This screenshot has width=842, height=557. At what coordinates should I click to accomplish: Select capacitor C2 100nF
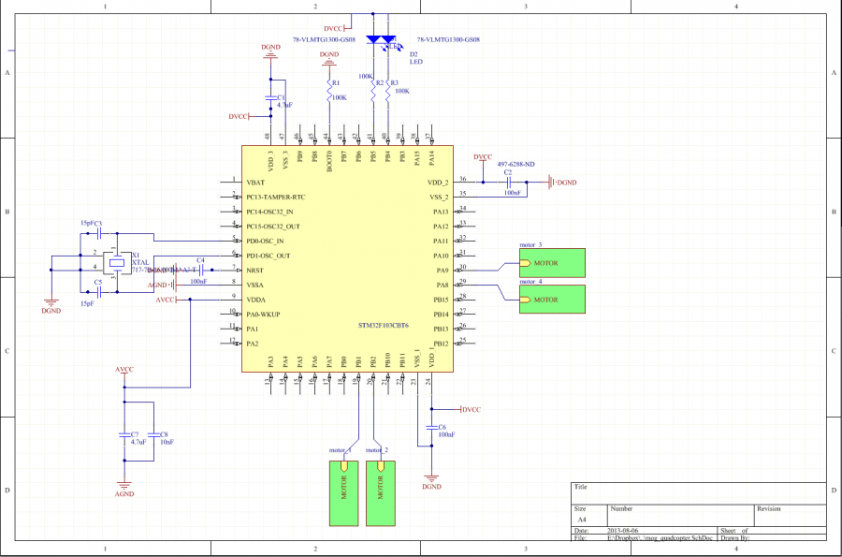[508, 183]
